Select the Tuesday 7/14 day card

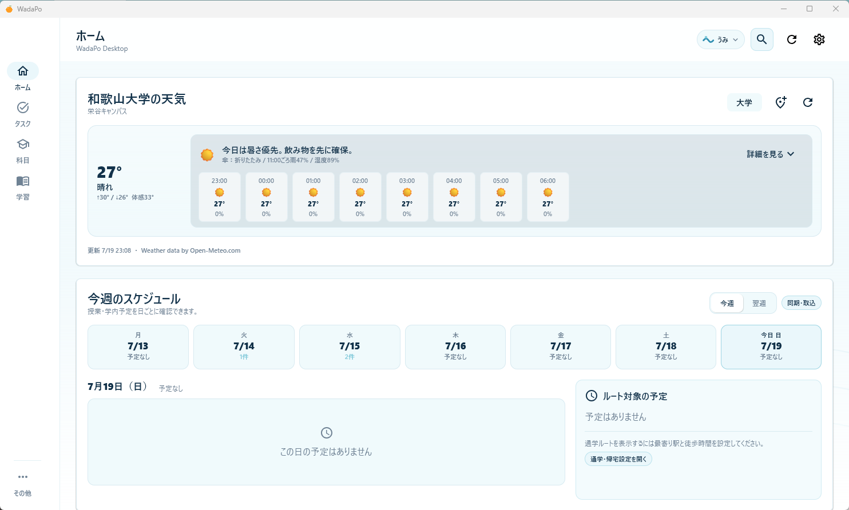(244, 347)
